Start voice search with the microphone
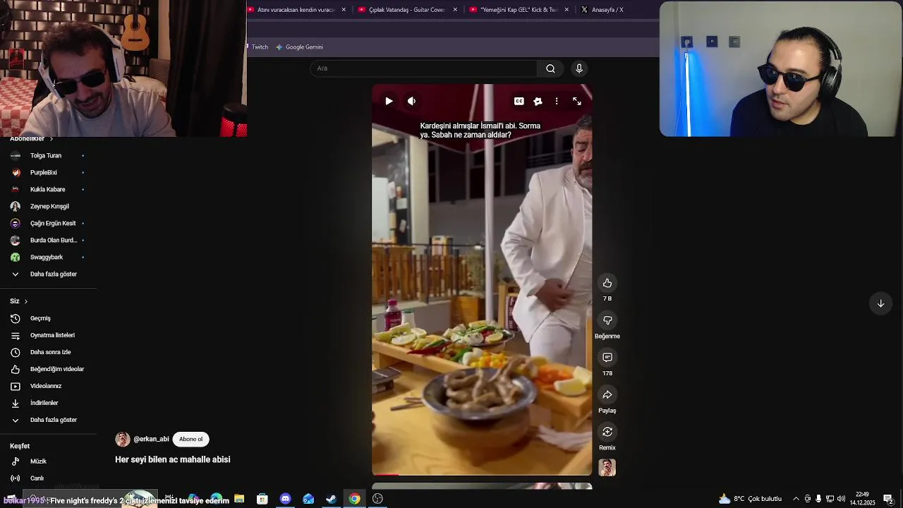 point(579,68)
